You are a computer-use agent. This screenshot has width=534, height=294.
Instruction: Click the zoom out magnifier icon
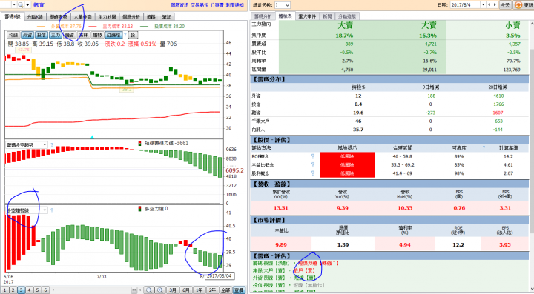(x=149, y=290)
